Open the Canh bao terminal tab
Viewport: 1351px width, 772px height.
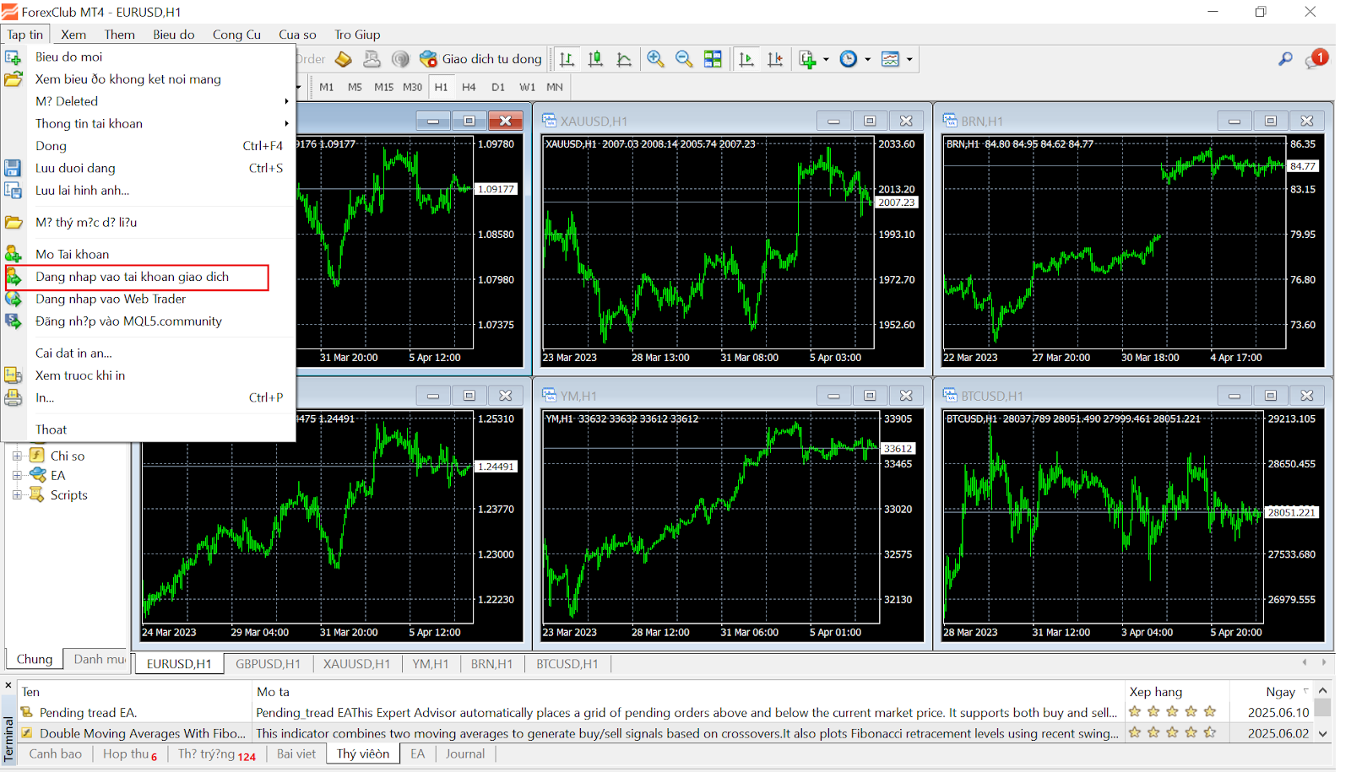click(56, 753)
